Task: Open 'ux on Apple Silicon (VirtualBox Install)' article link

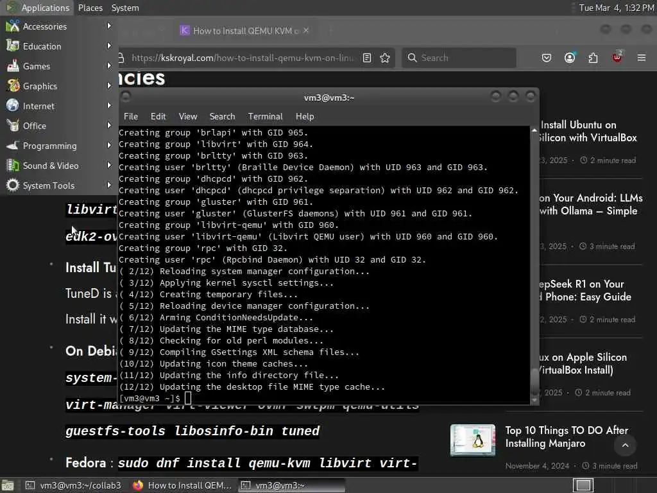Action: point(583,363)
